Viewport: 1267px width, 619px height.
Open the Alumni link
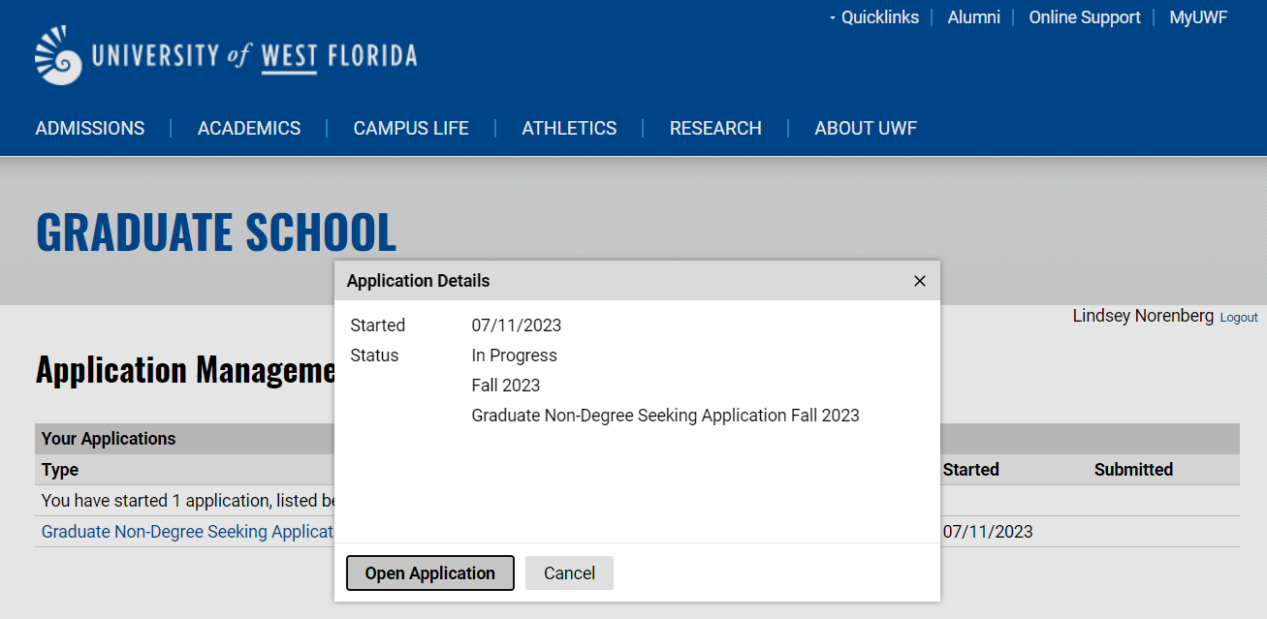[x=973, y=17]
